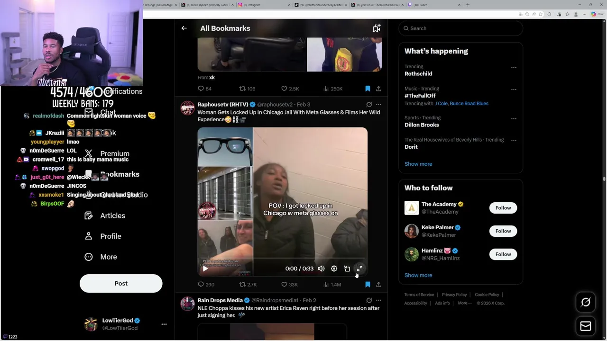Screen dimensions: 607x341
Task: Open more options on Rain Drops Media post
Action: [378, 300]
